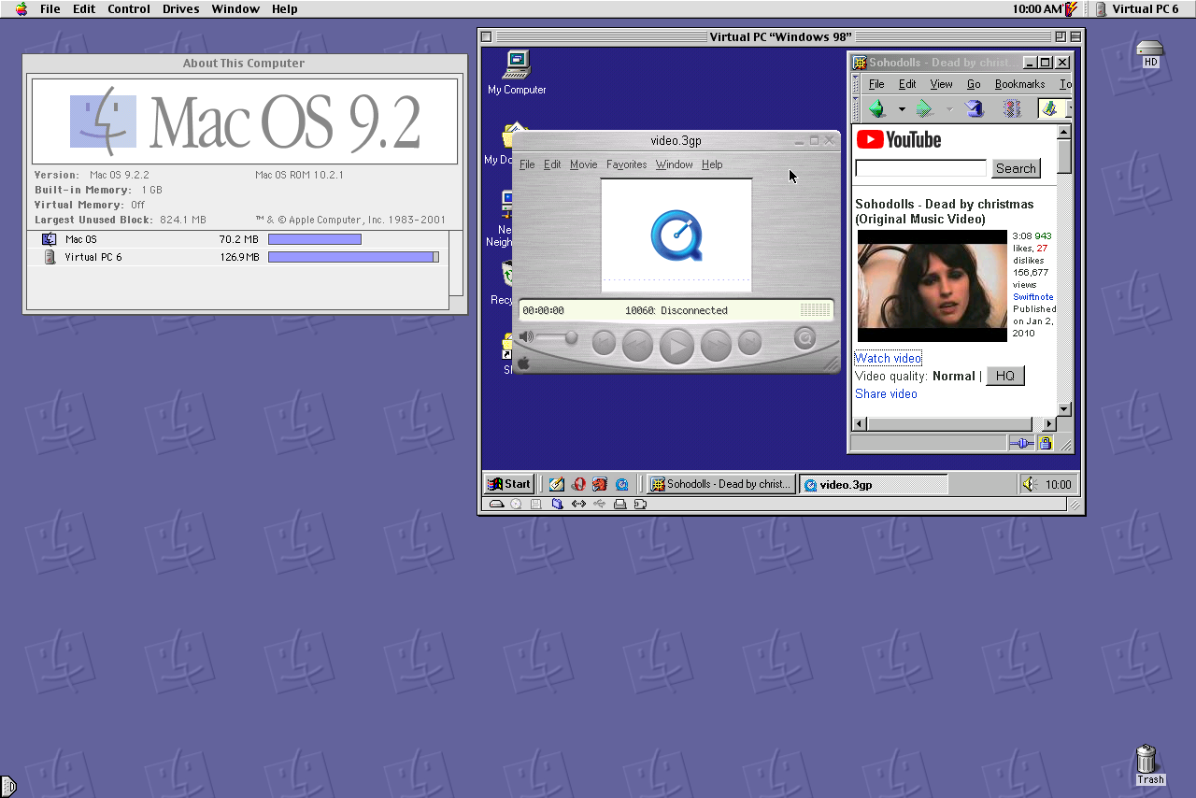
Task: Open the HD disk icon on Mac desktop
Action: click(1150, 53)
